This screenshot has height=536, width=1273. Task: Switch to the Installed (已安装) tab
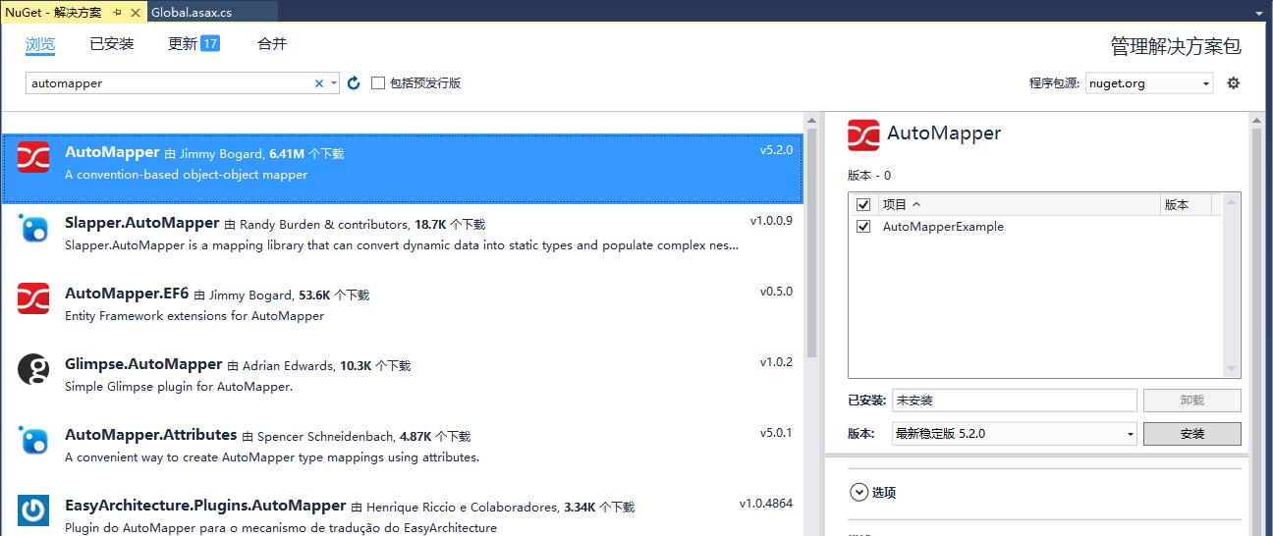click(111, 43)
